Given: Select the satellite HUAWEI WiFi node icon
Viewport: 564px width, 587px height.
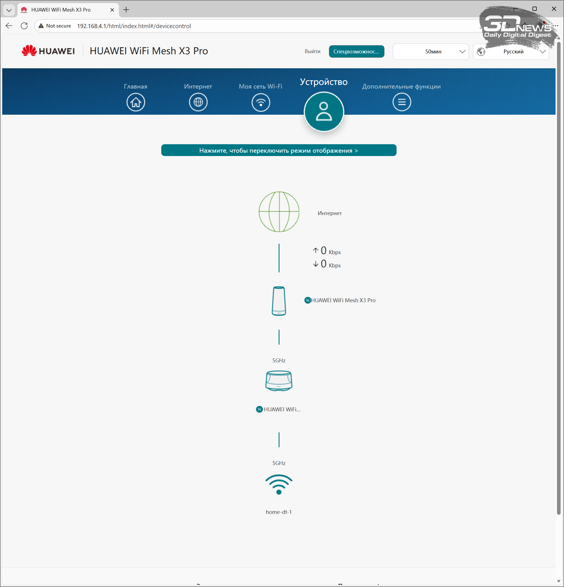Looking at the screenshot, I should (279, 381).
